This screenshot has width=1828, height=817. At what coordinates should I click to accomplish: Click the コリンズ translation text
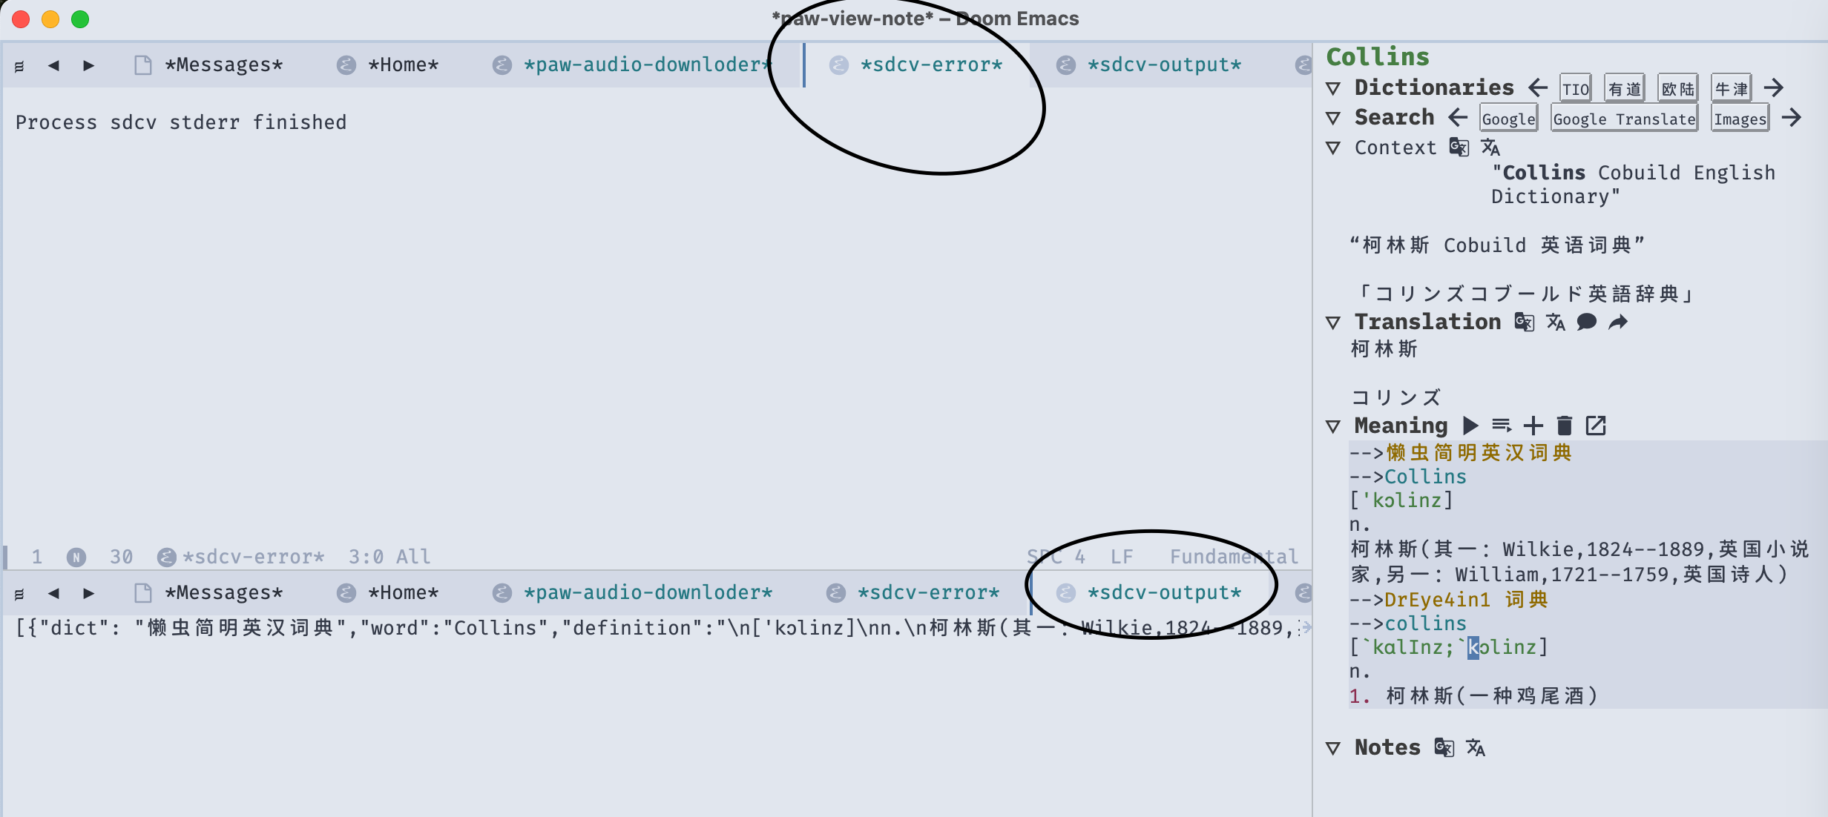click(1395, 398)
